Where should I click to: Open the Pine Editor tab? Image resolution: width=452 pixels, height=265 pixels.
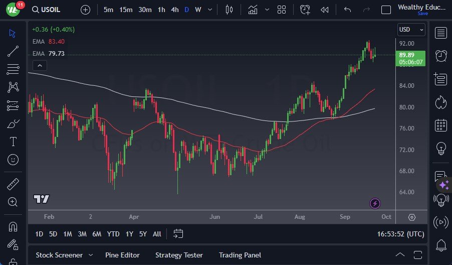pos(122,255)
